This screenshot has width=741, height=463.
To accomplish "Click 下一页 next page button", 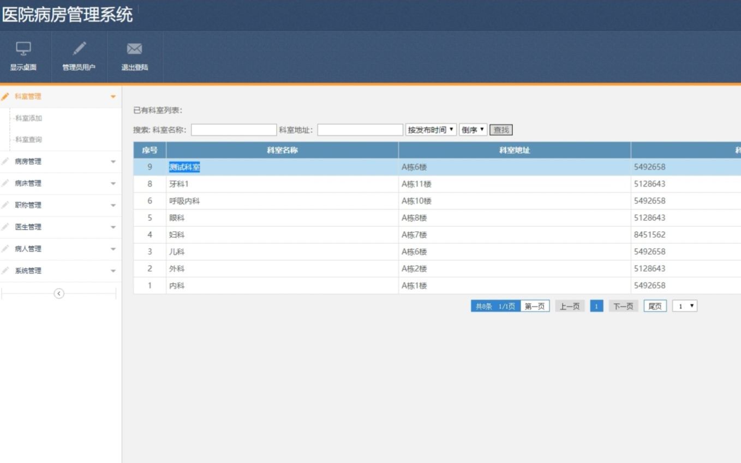I will pos(623,306).
